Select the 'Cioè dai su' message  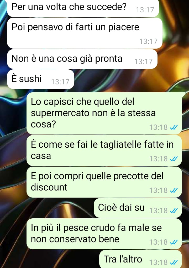pyautogui.click(x=138, y=208)
